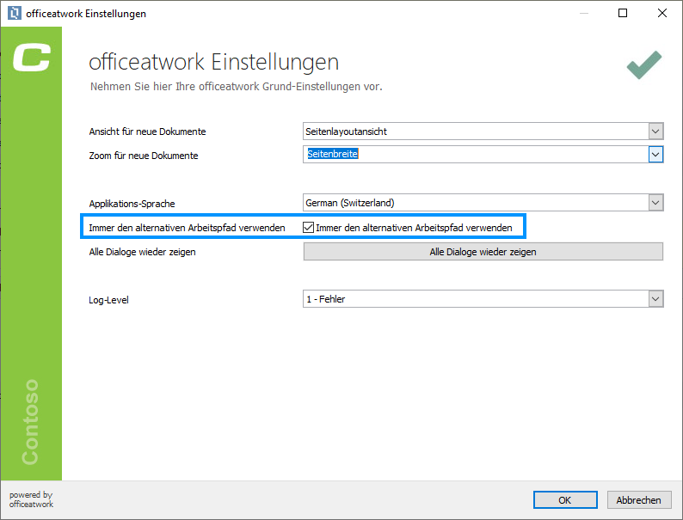Click the Log-Level label
683x520 pixels.
click(x=108, y=300)
